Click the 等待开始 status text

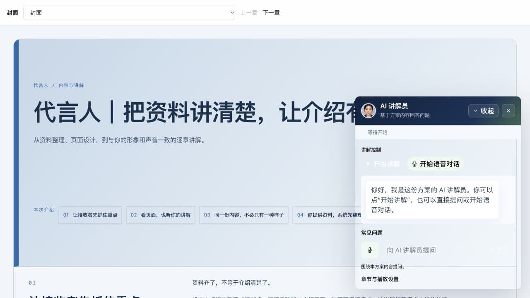point(378,132)
